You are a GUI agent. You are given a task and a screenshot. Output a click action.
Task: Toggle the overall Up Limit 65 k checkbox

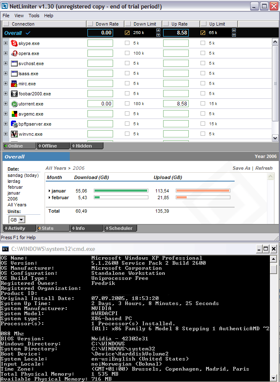[203, 33]
